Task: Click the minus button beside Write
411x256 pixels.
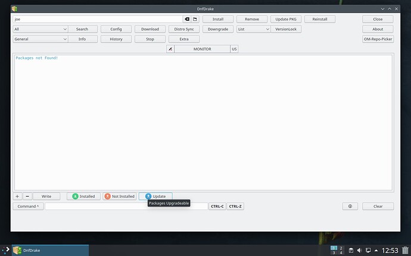Action: [27, 196]
